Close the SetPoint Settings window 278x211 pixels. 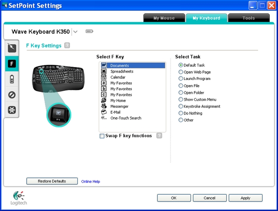click(x=272, y=5)
